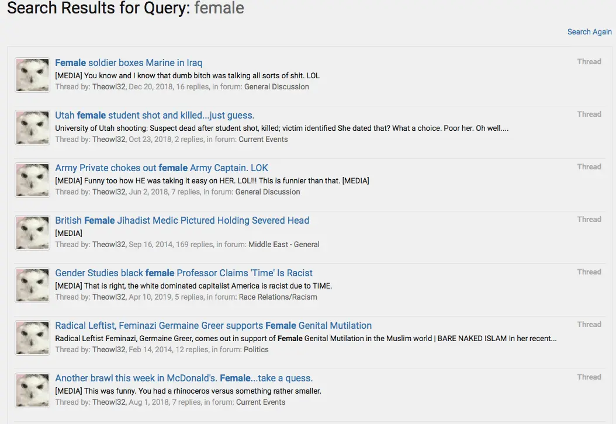Go to the Politics forum link
This screenshot has width=616, height=424.
point(256,350)
